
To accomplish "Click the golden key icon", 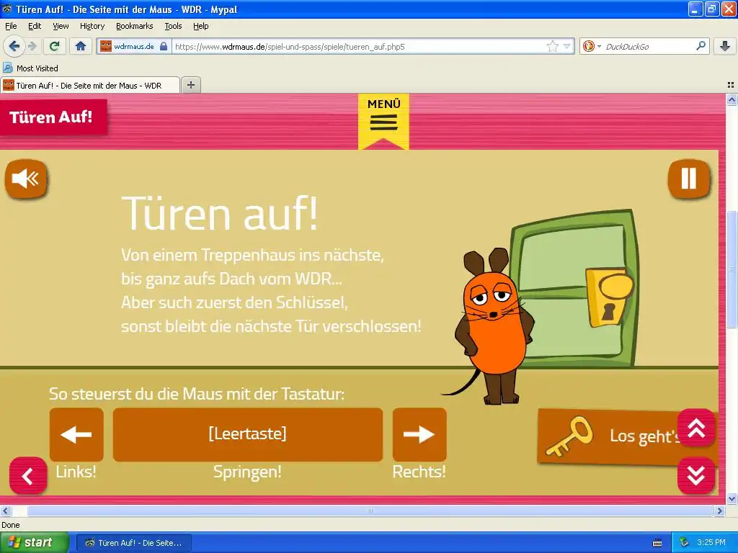I will pos(569,436).
